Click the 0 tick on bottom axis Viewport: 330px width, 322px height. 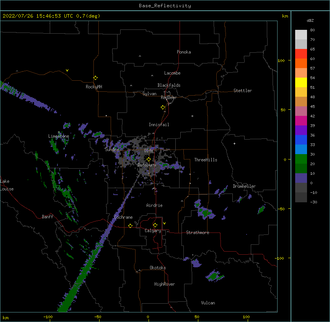click(148, 317)
